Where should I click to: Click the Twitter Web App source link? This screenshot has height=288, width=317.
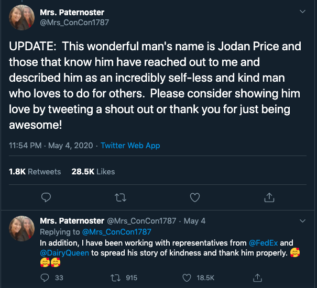pyautogui.click(x=130, y=146)
